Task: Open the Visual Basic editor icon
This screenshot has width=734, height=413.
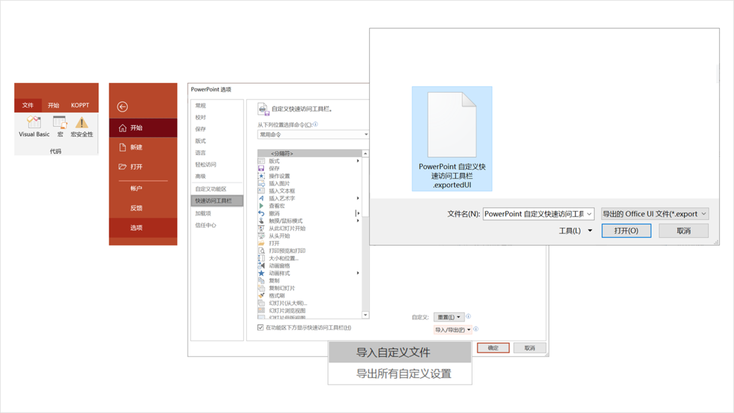Action: [x=34, y=122]
